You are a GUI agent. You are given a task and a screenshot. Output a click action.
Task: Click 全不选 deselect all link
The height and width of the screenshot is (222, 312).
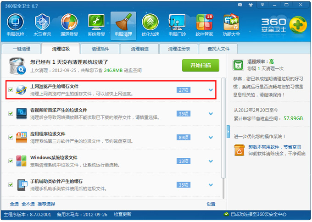coord(28,204)
